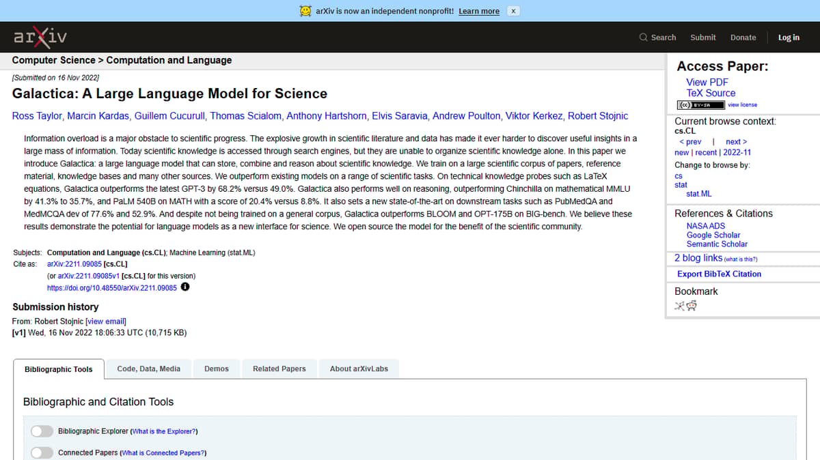Open the arXiv:2211.09085v1 version link

point(88,276)
